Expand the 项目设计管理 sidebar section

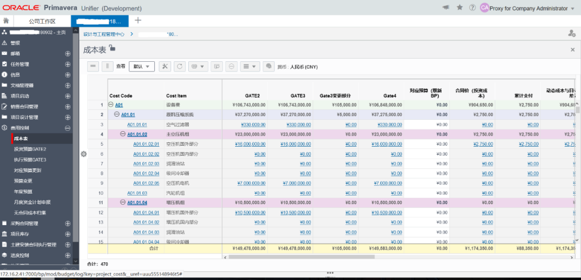(x=67, y=117)
